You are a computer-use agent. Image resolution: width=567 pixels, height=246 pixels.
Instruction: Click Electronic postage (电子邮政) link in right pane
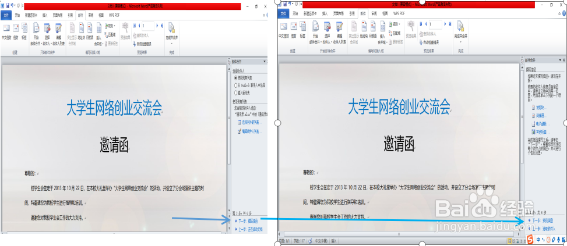[x=541, y=124]
